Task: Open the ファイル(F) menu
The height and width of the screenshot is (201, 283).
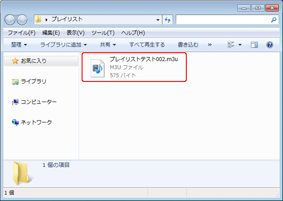Action: 22,33
